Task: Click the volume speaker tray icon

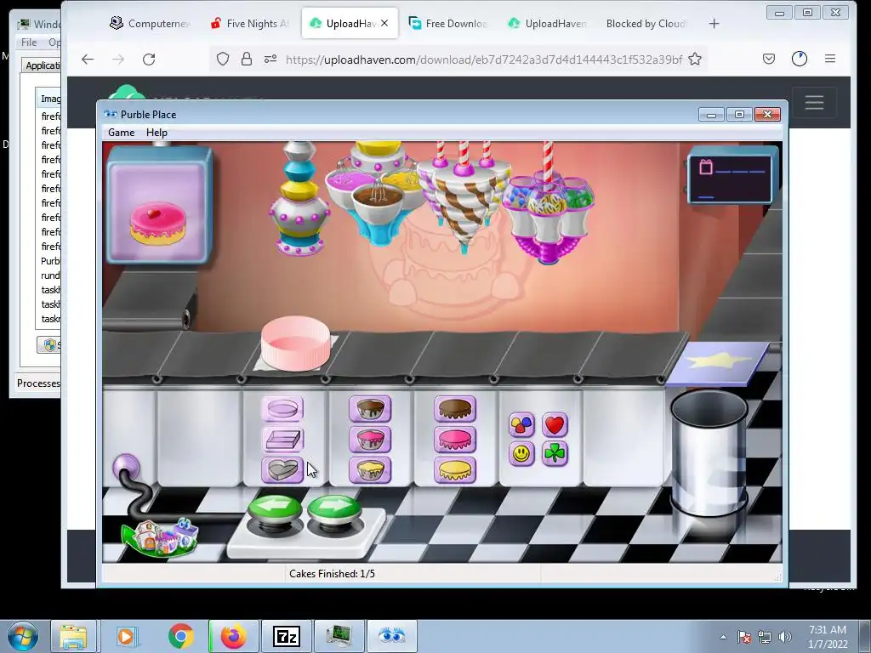Action: point(785,637)
